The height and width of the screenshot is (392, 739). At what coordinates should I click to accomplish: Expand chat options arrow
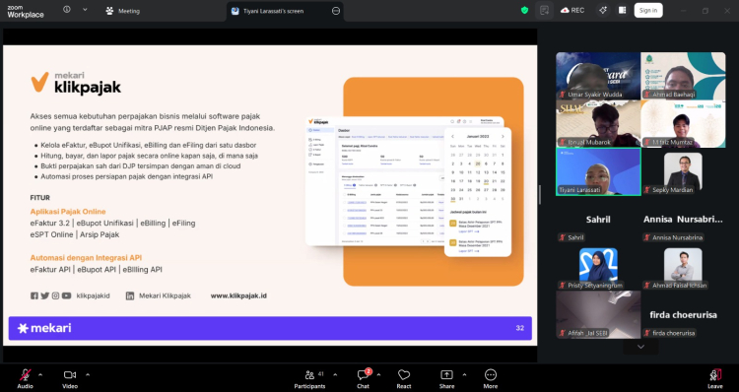[x=378, y=375]
